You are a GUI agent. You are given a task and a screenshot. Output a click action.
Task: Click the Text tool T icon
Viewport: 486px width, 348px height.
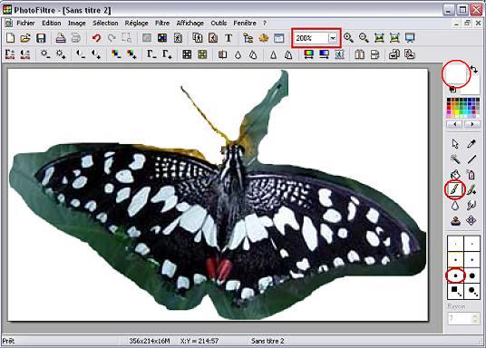point(228,38)
